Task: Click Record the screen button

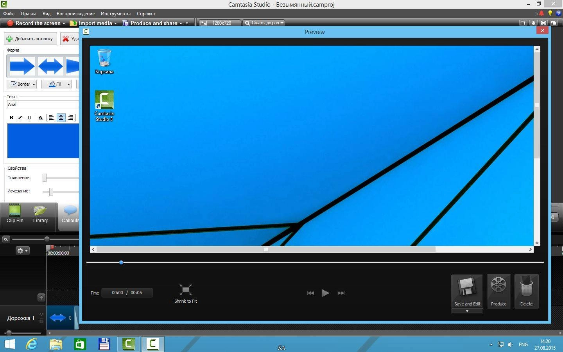Action: (x=34, y=23)
